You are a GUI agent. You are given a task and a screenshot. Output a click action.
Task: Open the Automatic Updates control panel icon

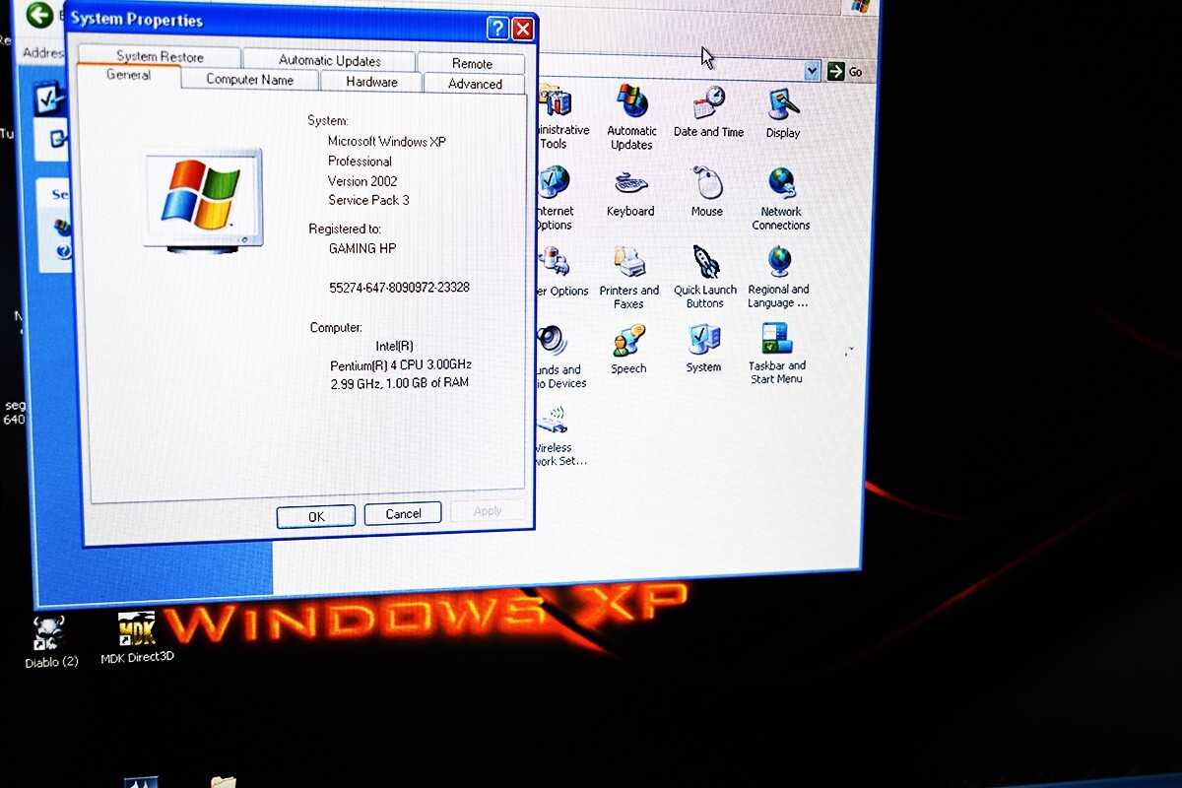[631, 117]
